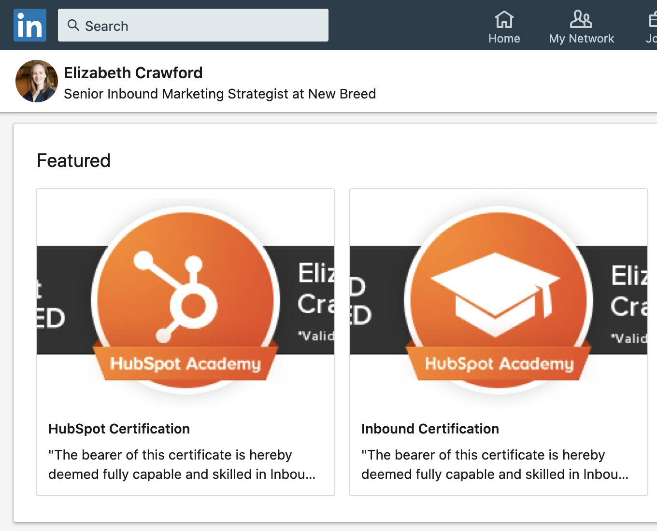
Task: Focus the Search input field
Action: [x=203, y=26]
